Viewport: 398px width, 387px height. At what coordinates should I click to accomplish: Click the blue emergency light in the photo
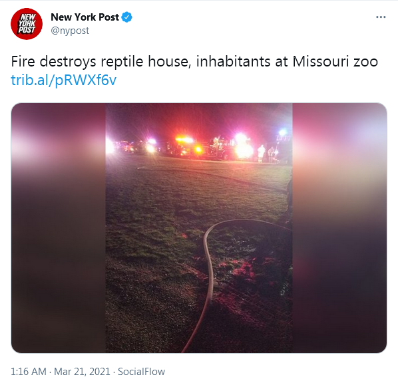(282, 132)
